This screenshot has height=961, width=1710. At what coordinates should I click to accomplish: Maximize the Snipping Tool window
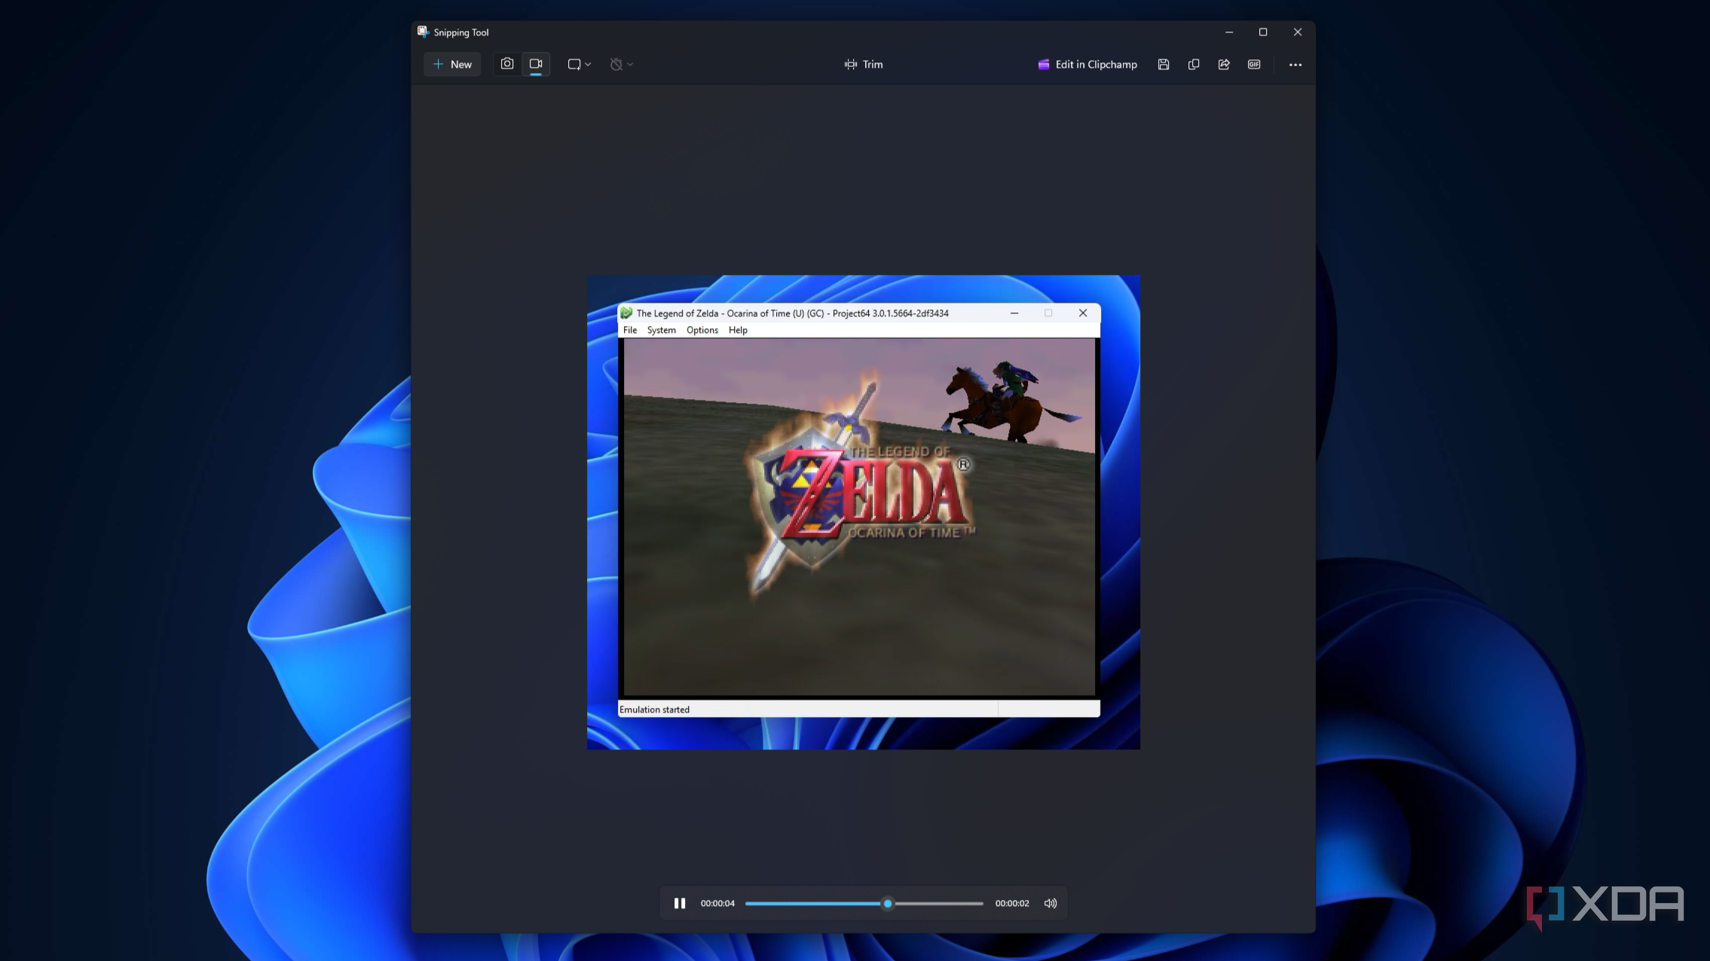click(x=1263, y=32)
